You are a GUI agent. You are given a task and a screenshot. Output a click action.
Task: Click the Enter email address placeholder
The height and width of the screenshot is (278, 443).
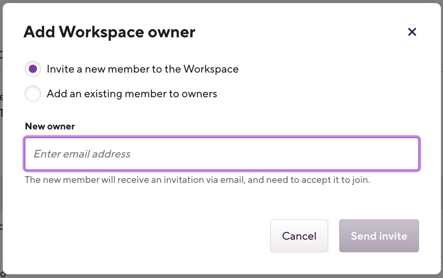point(81,154)
